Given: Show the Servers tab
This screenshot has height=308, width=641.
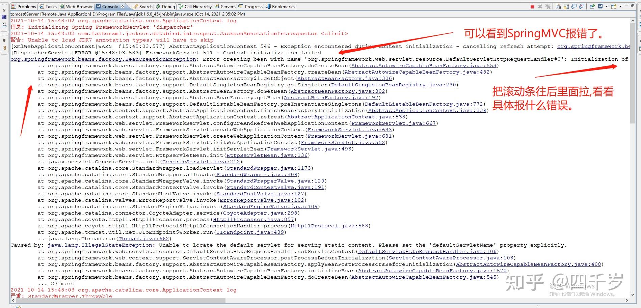Looking at the screenshot, I should [x=225, y=6].
